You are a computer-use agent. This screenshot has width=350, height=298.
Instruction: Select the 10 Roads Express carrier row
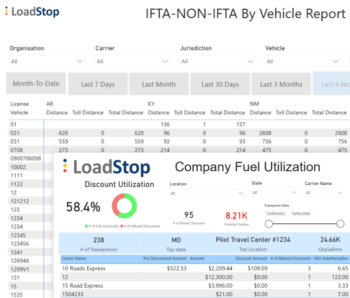tap(205, 268)
